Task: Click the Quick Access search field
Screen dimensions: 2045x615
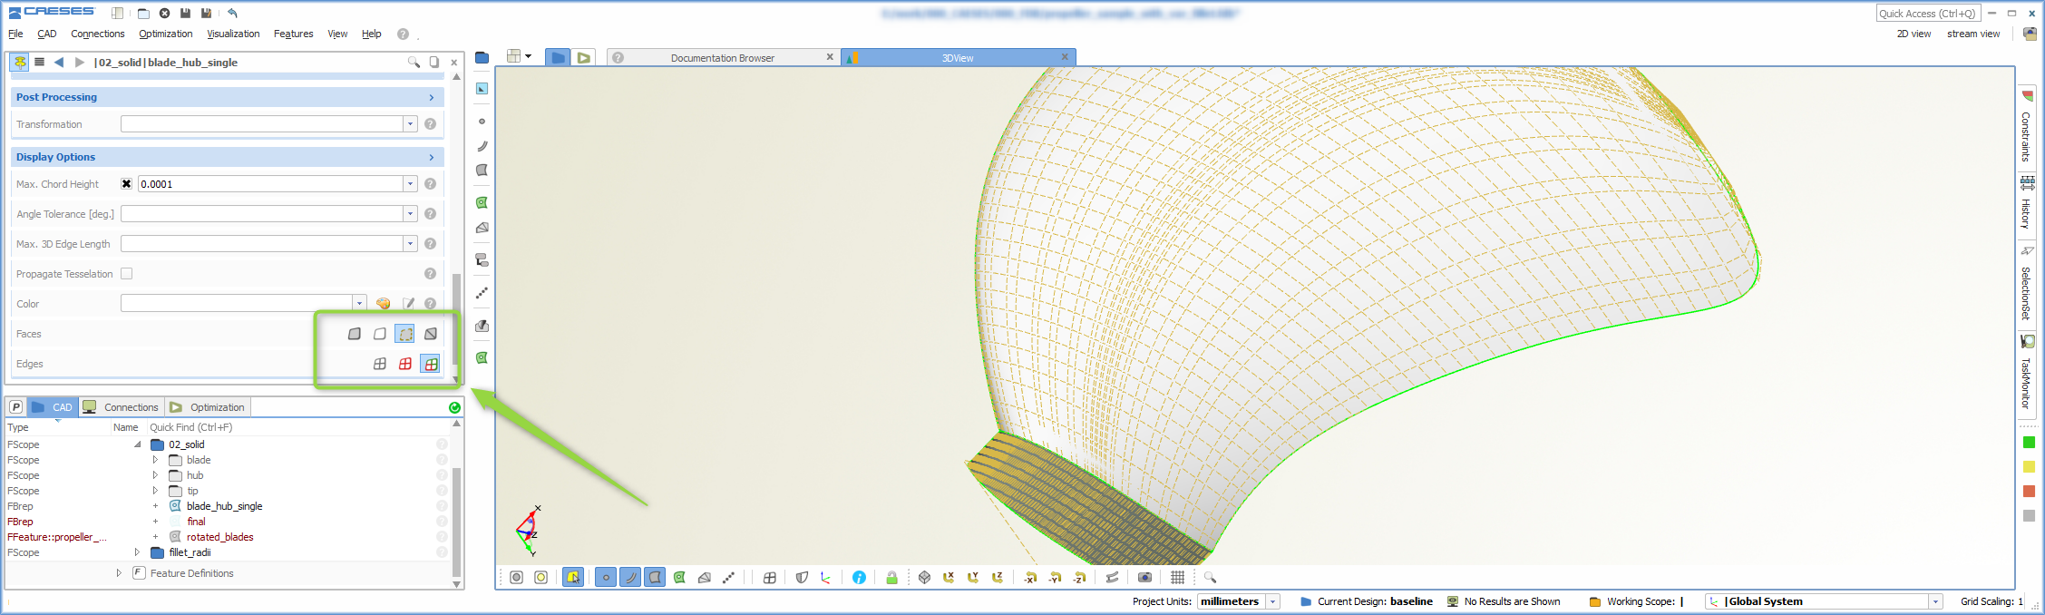Action: [1929, 14]
